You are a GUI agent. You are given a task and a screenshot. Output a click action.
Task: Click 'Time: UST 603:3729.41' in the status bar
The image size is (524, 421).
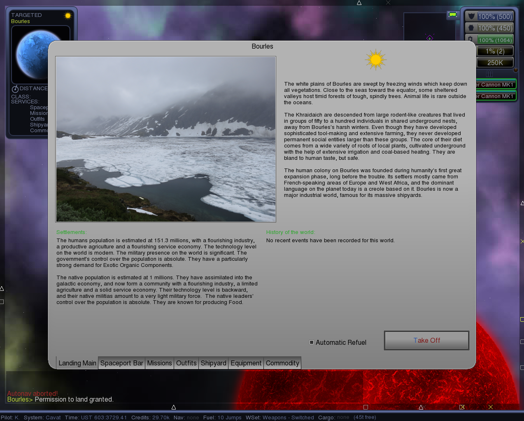click(96, 418)
